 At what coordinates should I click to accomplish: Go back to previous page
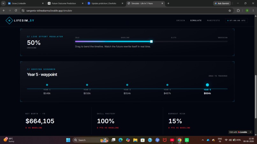point(4,10)
